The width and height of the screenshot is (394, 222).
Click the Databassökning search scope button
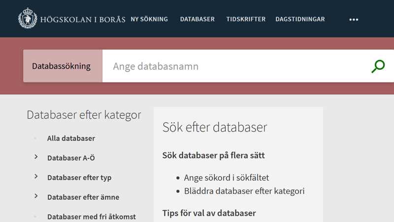click(x=63, y=66)
